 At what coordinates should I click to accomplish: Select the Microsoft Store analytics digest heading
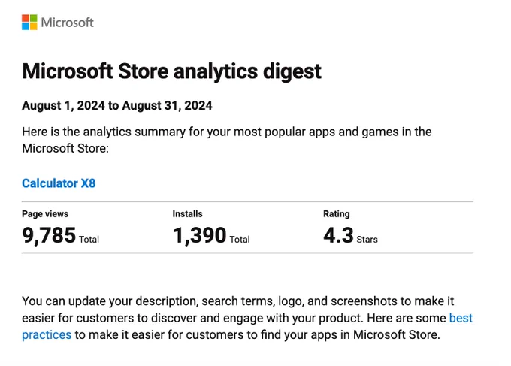coord(171,71)
